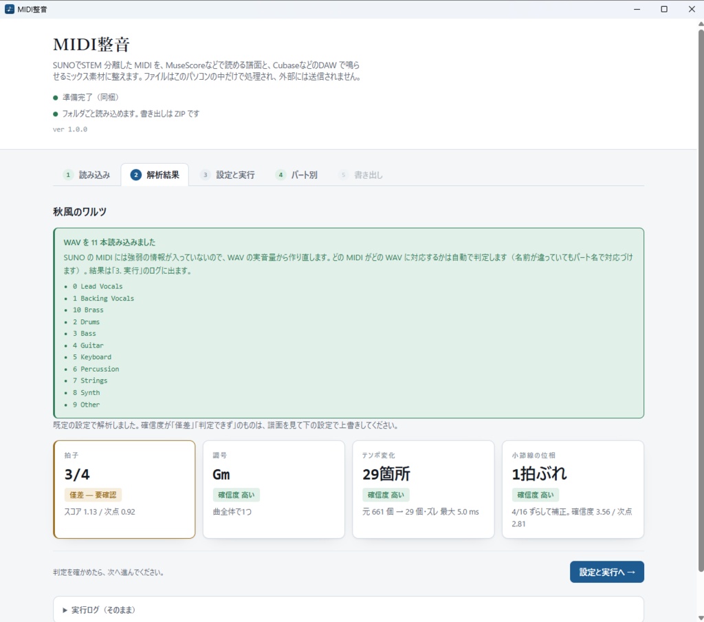The image size is (704, 622).
Task: Click the '2 Drums' list entry
Action: [86, 322]
